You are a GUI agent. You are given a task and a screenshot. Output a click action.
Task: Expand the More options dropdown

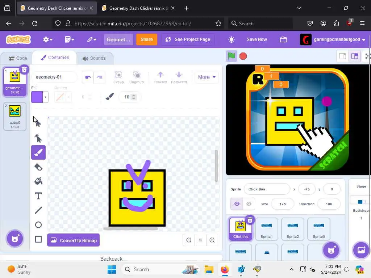[207, 77]
